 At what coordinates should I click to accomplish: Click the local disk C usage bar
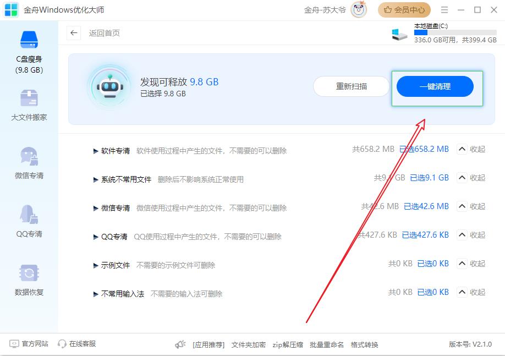(x=455, y=32)
